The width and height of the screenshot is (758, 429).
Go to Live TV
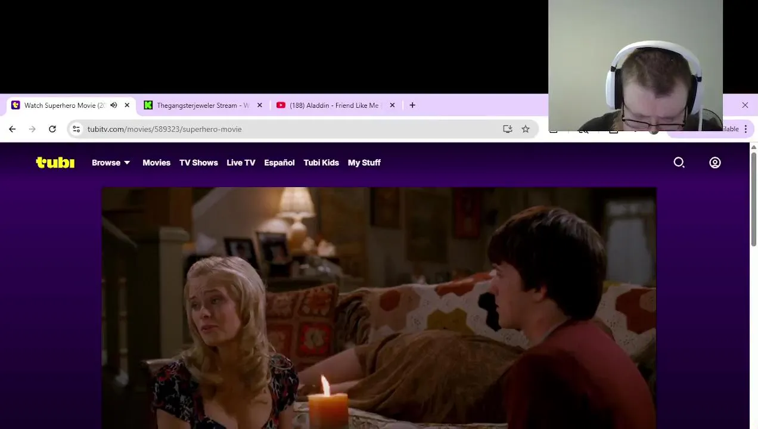point(241,163)
